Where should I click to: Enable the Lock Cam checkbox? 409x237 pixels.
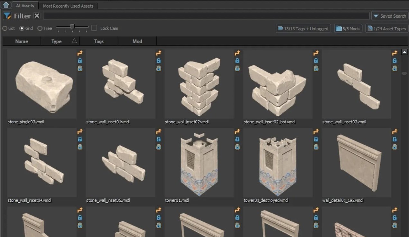pyautogui.click(x=94, y=28)
